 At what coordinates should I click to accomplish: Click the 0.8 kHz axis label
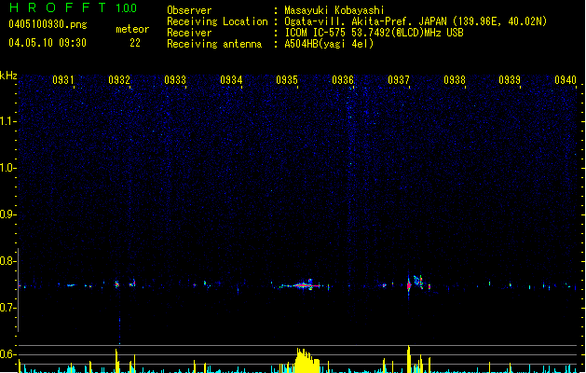pyautogui.click(x=7, y=261)
